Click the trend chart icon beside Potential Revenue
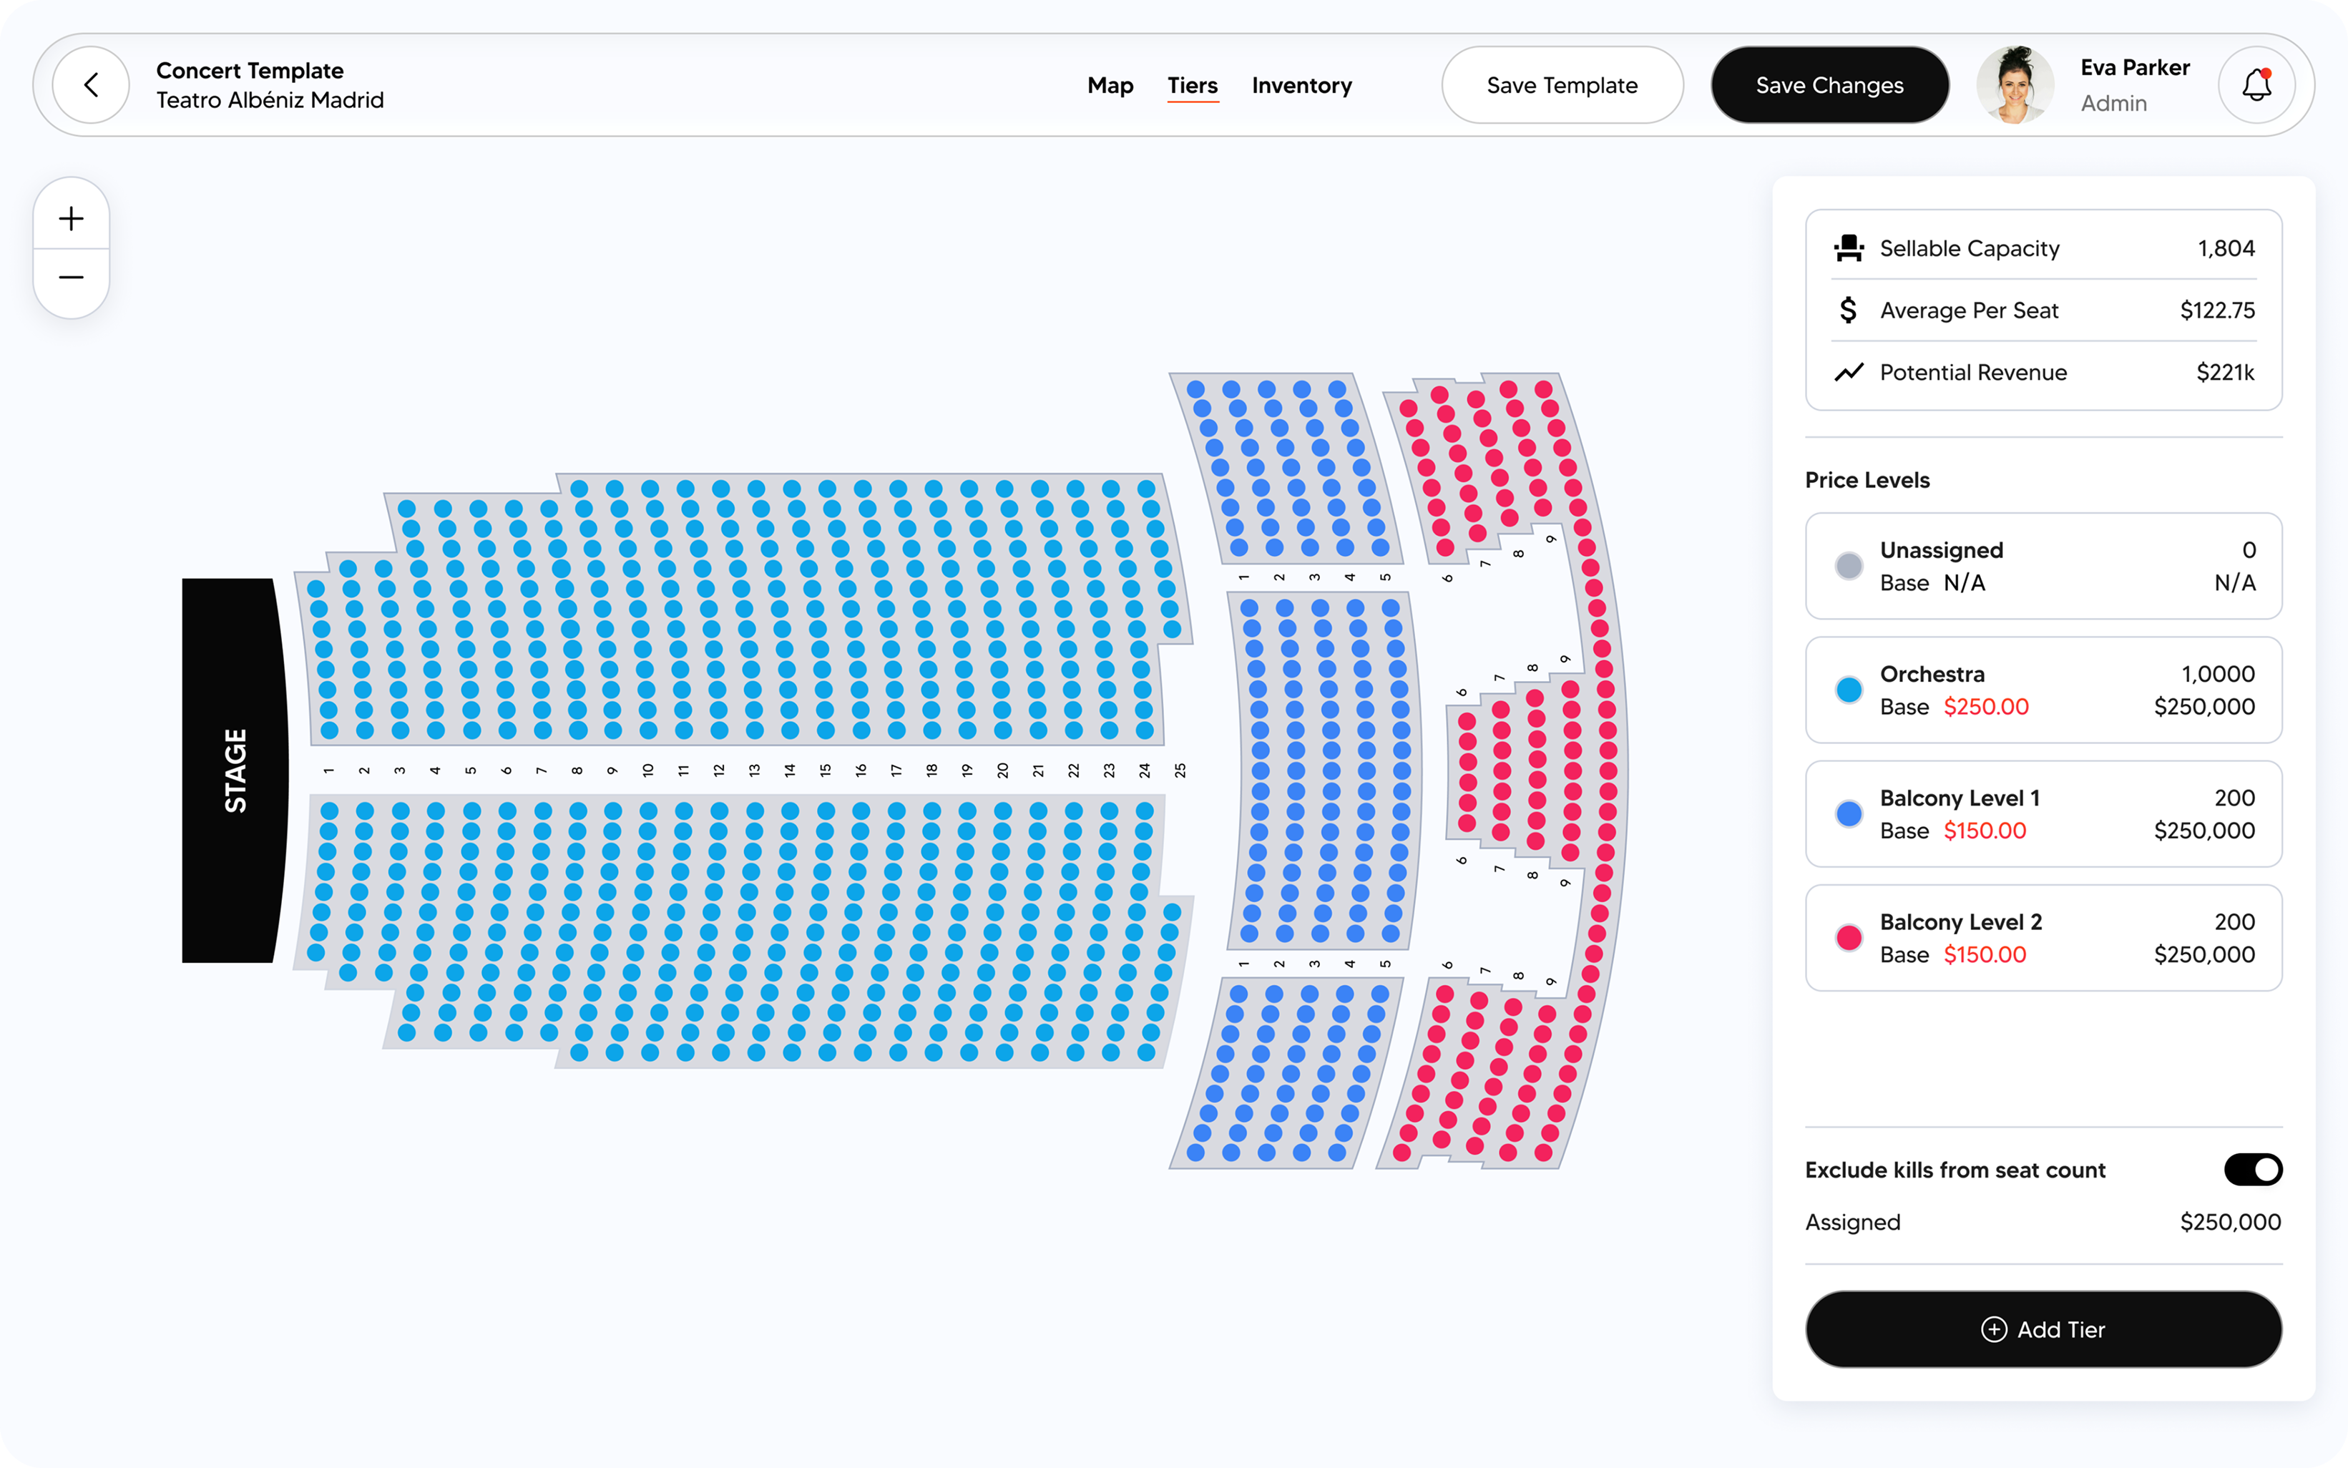 (x=1849, y=372)
